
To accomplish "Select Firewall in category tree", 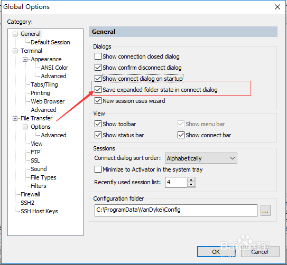I will point(30,194).
